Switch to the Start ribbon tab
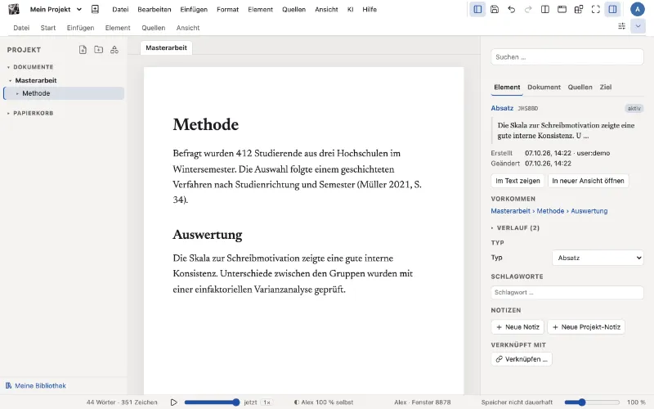Viewport: 654px width, 409px height. coord(48,28)
